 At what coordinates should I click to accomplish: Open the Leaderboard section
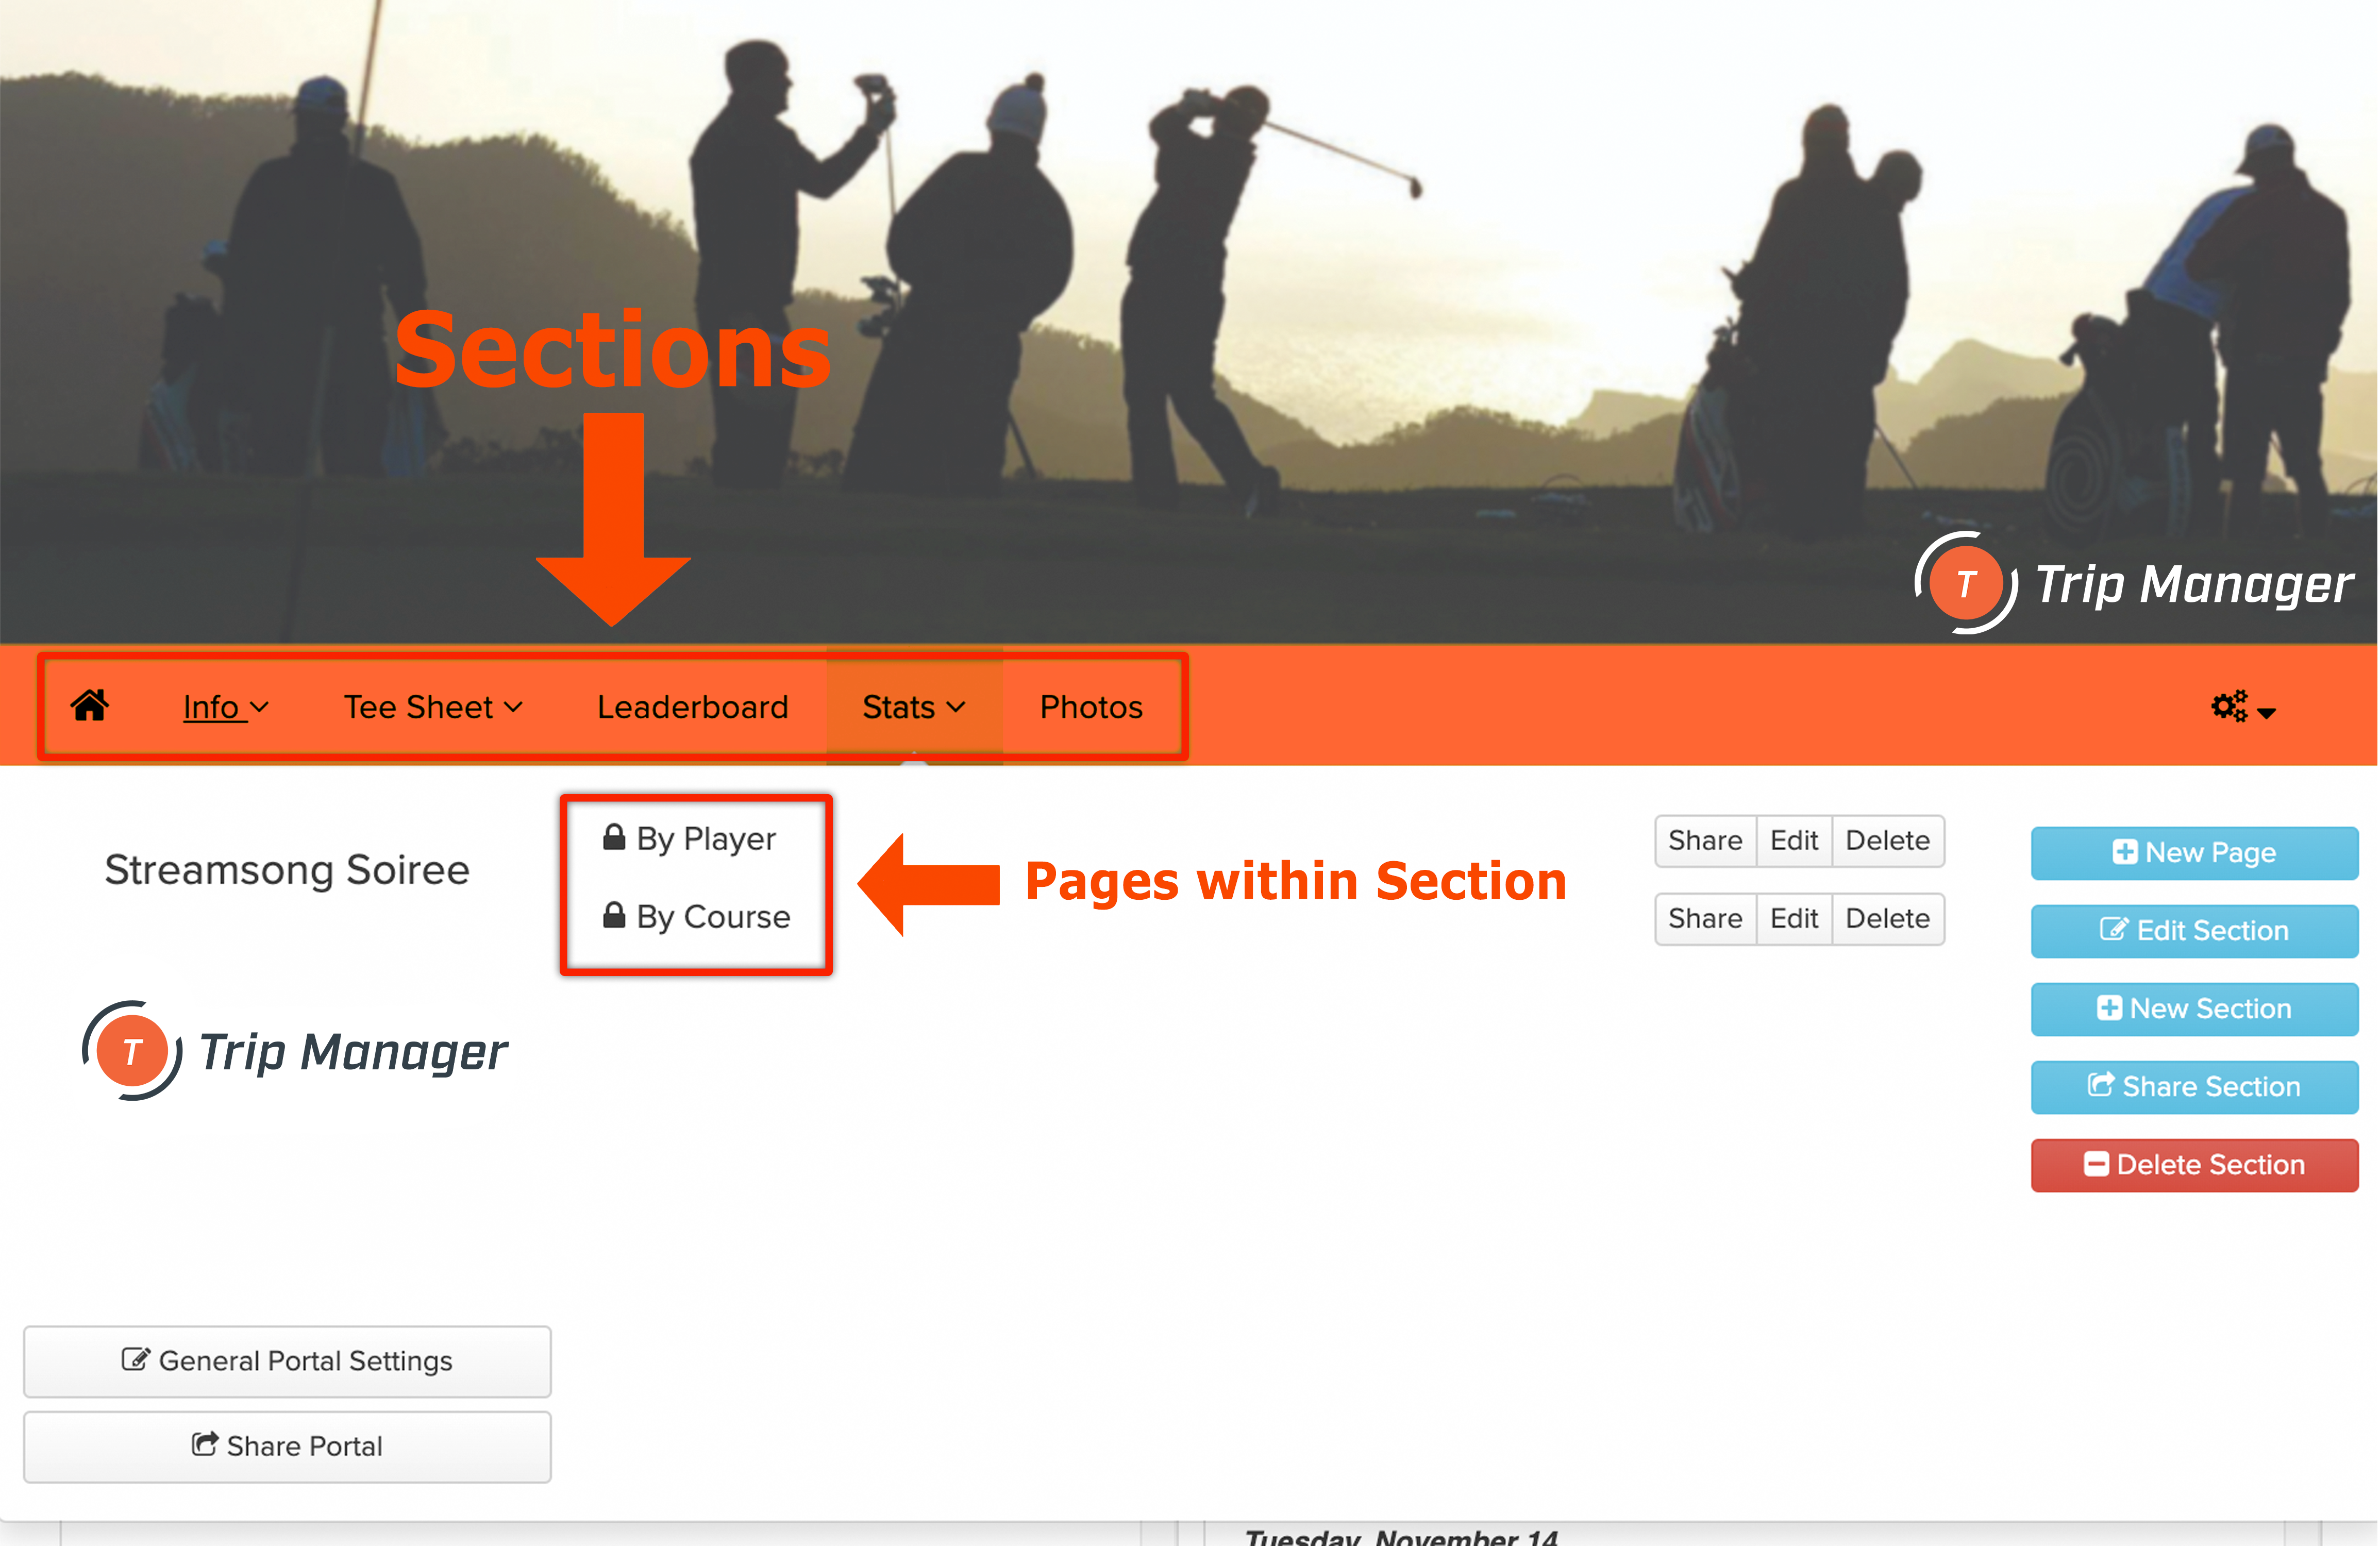692,707
